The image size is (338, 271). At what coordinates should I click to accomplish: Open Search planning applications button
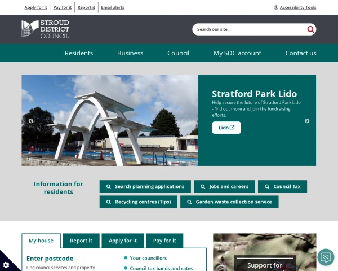[x=145, y=186]
